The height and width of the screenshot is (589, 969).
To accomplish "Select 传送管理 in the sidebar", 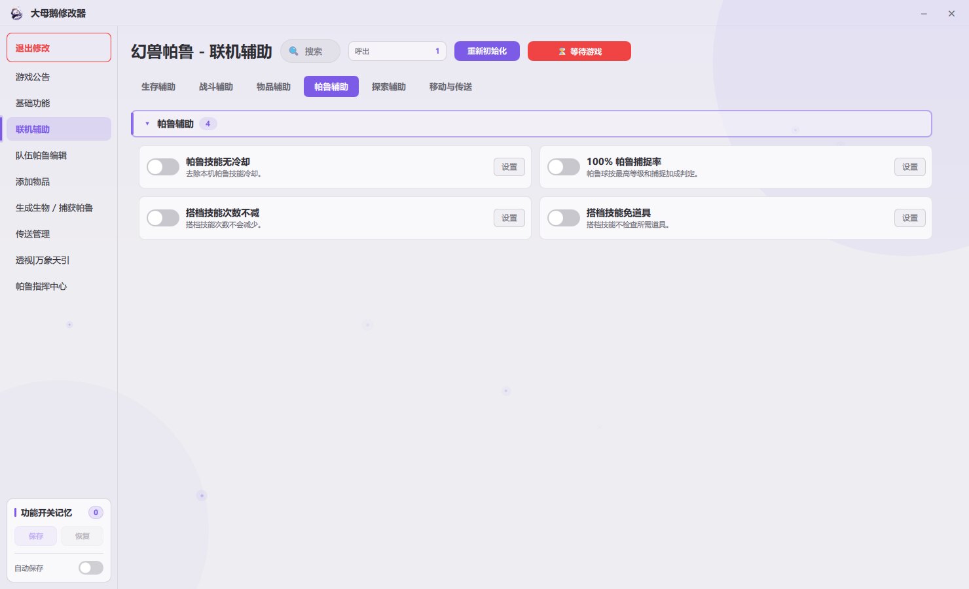I will coord(59,234).
